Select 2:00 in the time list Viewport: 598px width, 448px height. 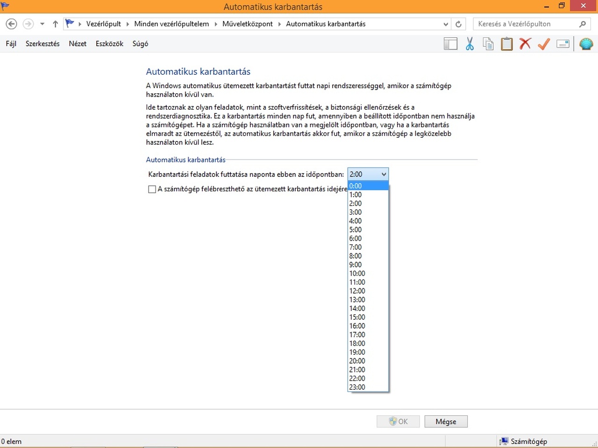tap(368, 203)
